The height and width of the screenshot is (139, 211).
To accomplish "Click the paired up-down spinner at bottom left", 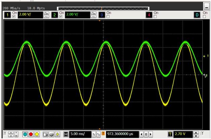I will pos(11,134).
